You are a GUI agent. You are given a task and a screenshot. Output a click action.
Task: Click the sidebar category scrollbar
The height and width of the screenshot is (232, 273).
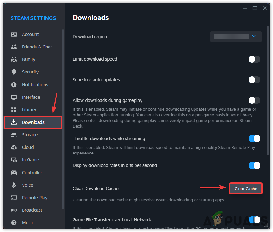pyautogui.click(x=63, y=119)
